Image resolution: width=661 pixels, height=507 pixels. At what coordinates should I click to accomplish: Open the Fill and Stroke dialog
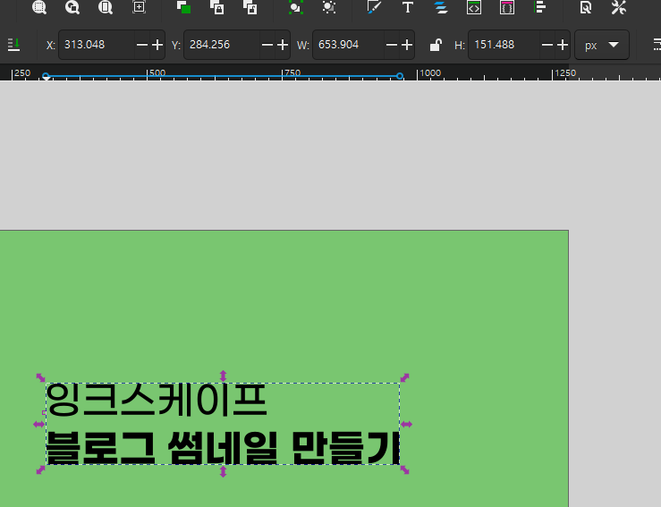coord(374,7)
